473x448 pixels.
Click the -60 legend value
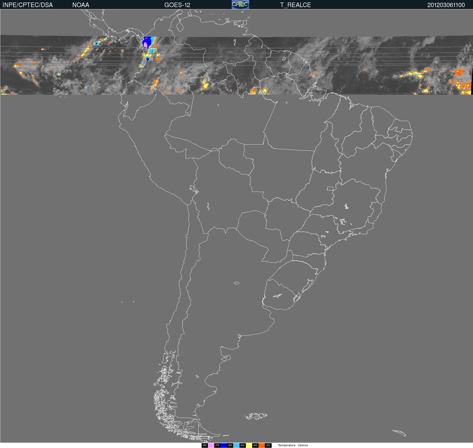[x=230, y=445]
